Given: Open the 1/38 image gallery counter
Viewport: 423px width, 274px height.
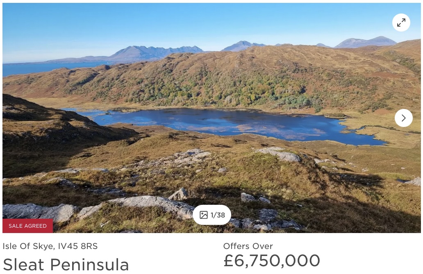Looking at the screenshot, I should (212, 215).
